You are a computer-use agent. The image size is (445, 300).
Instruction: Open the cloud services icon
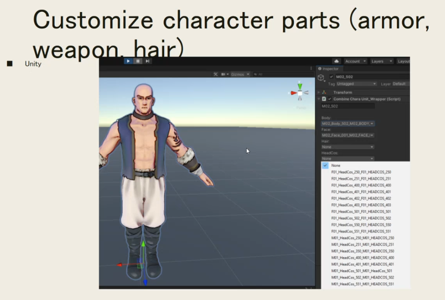(x=336, y=61)
